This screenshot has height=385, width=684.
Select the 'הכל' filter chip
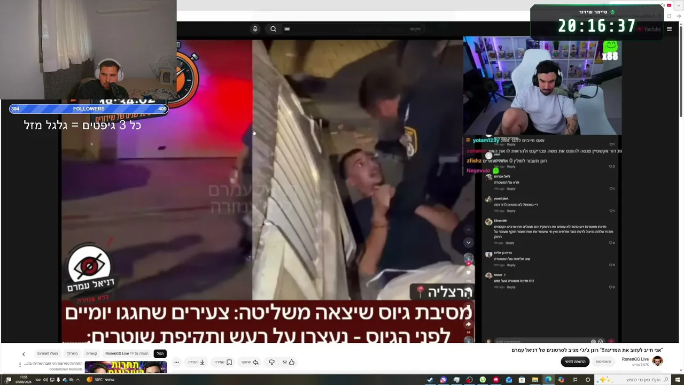[x=160, y=353]
